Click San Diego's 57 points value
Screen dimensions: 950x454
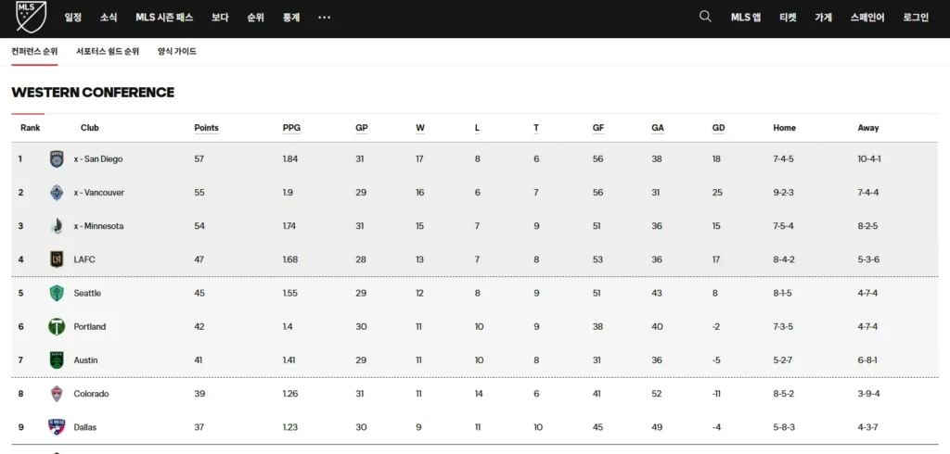[x=199, y=159]
